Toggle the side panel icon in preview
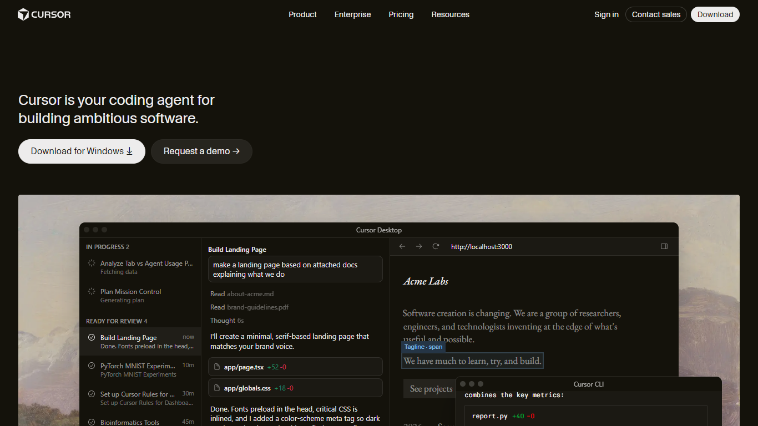 pos(664,246)
